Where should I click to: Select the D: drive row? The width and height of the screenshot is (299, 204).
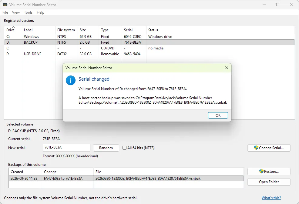pos(149,42)
